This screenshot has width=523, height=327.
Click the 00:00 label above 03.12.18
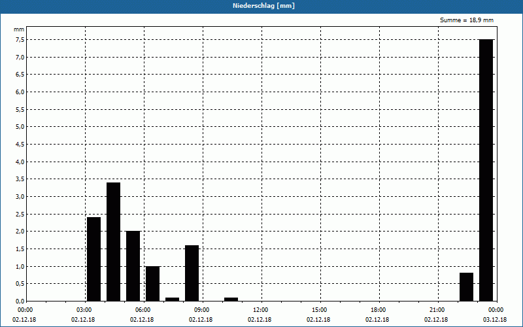tap(496, 310)
